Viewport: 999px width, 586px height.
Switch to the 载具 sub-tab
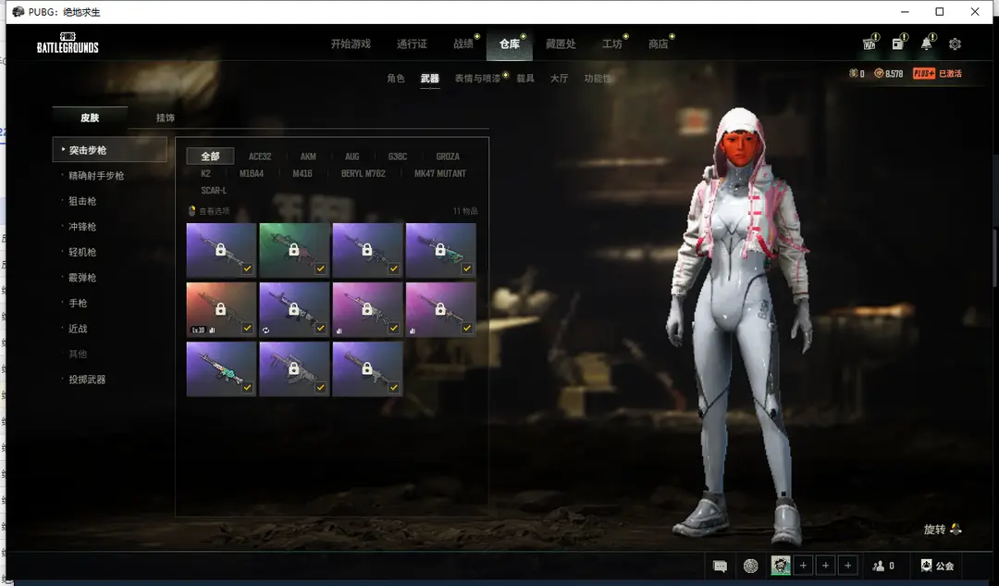[x=525, y=79]
